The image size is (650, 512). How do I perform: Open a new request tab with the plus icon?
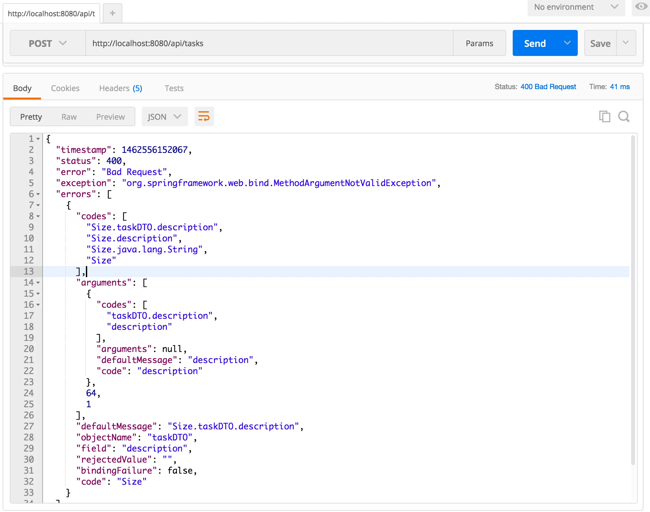112,13
